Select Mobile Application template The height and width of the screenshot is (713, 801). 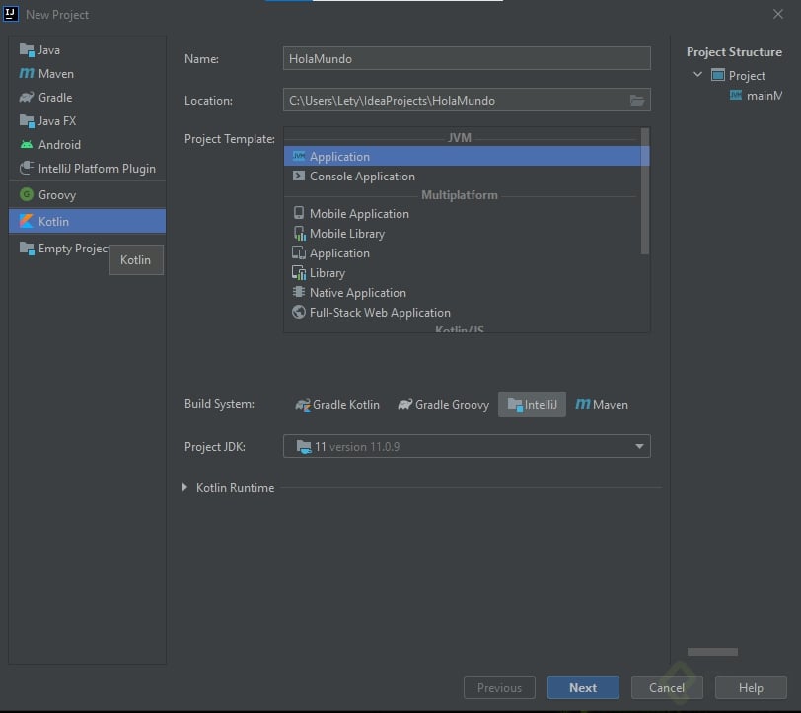[x=463, y=213]
